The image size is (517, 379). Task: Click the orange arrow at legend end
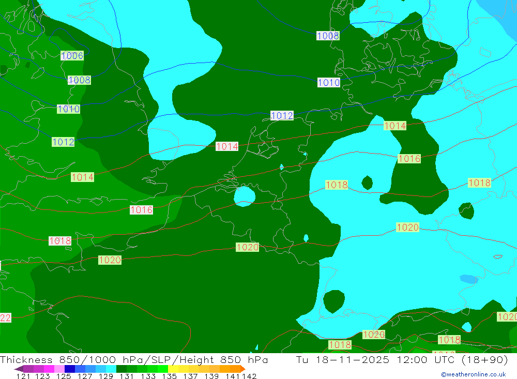click(243, 369)
